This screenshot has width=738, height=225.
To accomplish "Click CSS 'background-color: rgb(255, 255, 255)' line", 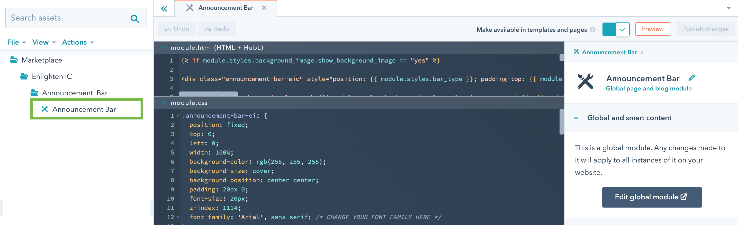I will click(x=258, y=162).
